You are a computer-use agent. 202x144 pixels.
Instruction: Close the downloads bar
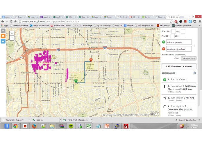[199, 120]
